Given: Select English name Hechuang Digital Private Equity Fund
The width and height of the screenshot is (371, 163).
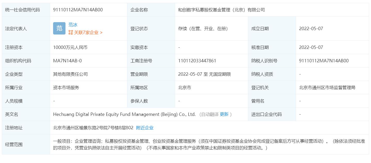Looking at the screenshot, I should [x=124, y=114].
